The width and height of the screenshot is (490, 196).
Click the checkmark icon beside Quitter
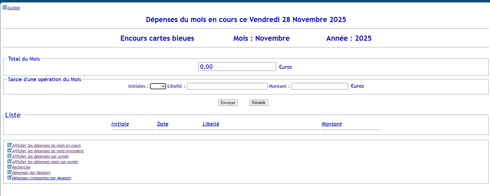5,7
